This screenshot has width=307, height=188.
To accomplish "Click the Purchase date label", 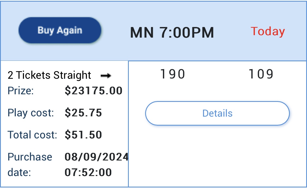I will tap(30, 165).
